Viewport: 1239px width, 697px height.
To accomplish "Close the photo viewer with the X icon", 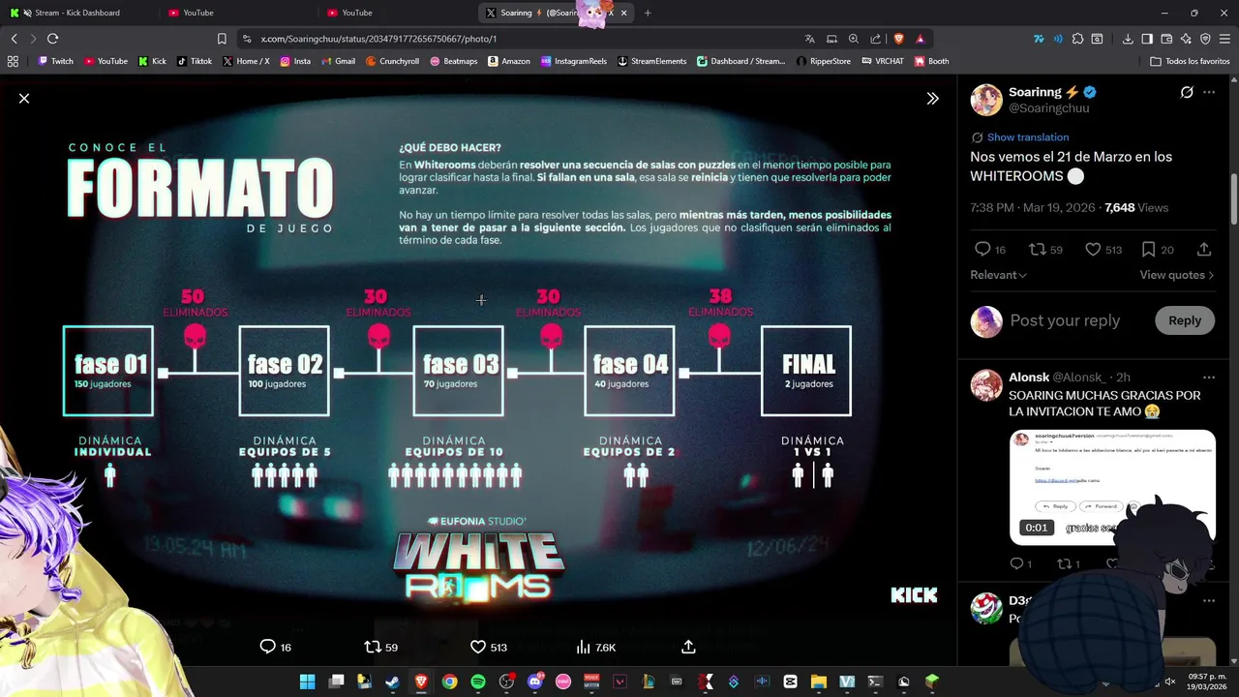I will click(24, 99).
